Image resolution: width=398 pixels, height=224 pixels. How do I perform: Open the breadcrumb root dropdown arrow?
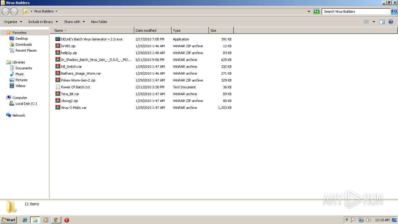[x=31, y=11]
